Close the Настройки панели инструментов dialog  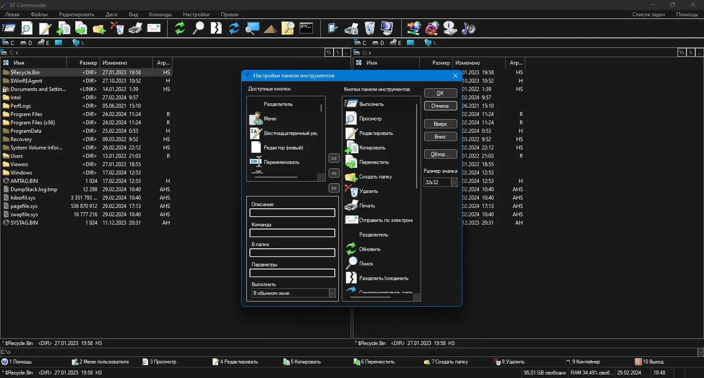[455, 76]
